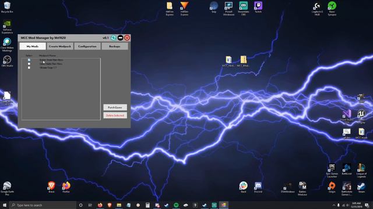Select the Recycle Bin desktop icon
The width and height of the screenshot is (373, 209).
7,7
